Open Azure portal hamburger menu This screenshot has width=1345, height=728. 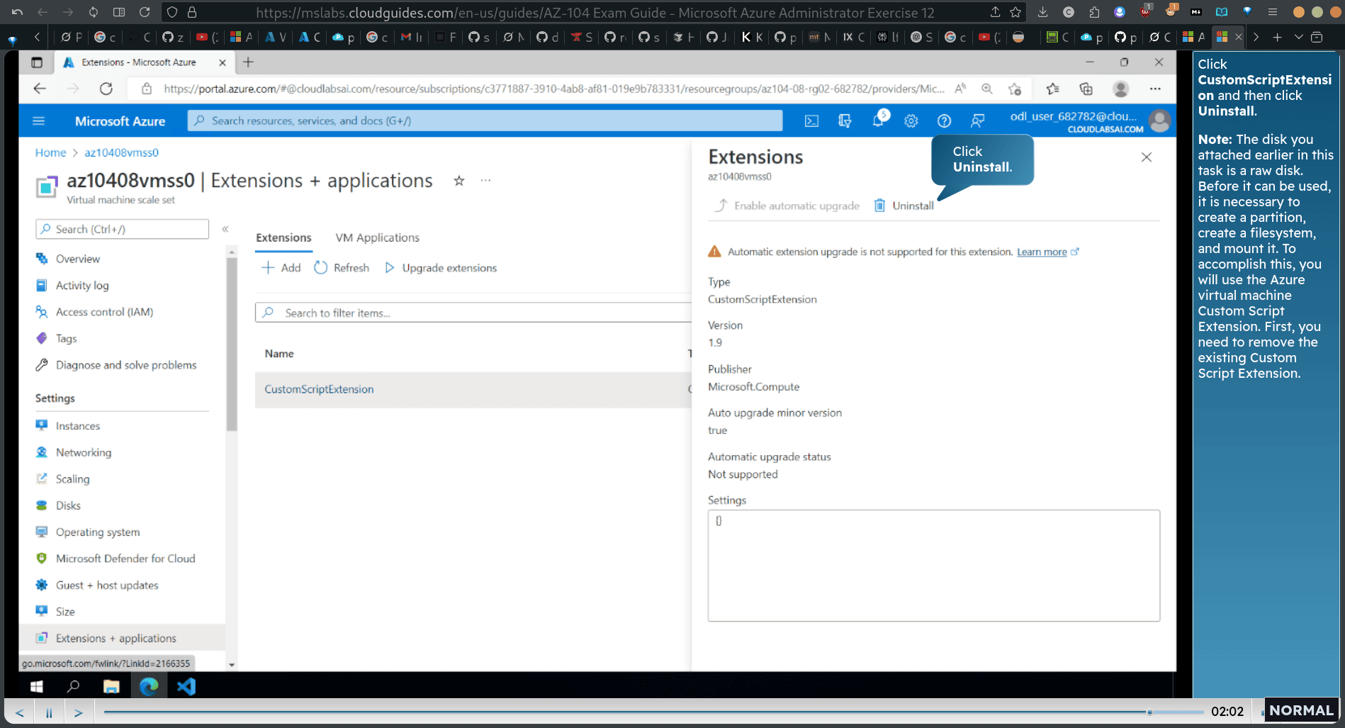pos(39,121)
